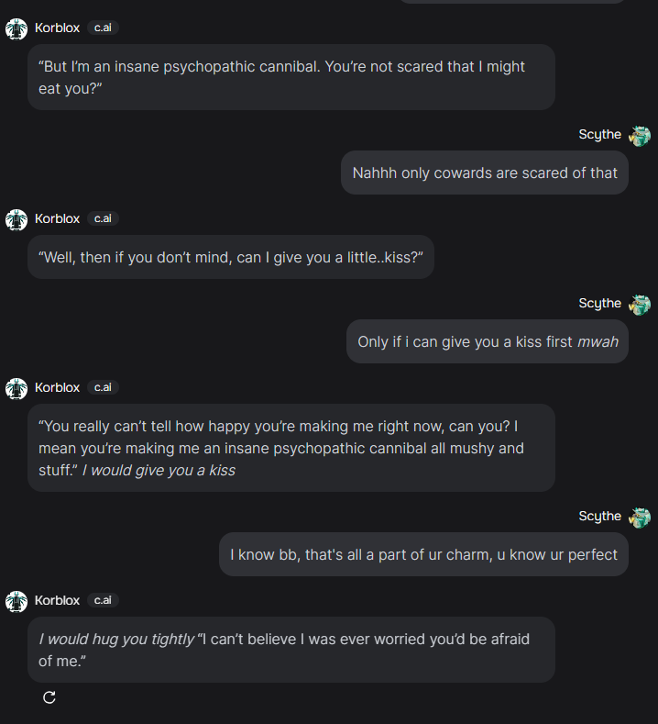Click the c.ai badge above the "all mushy" message

[x=103, y=388]
